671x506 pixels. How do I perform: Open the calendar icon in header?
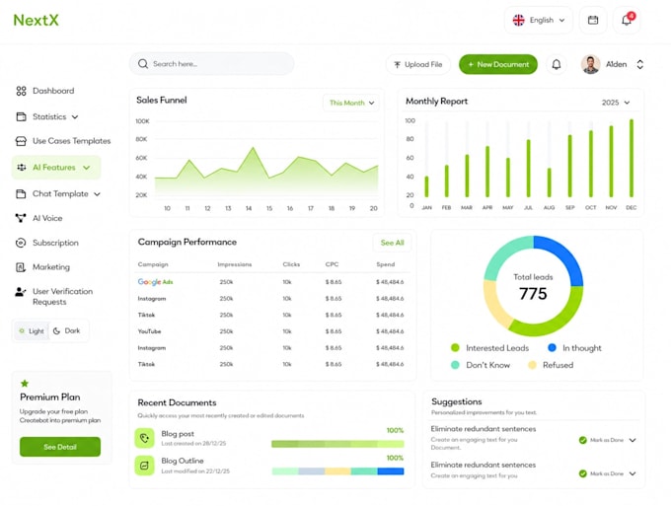(x=593, y=20)
